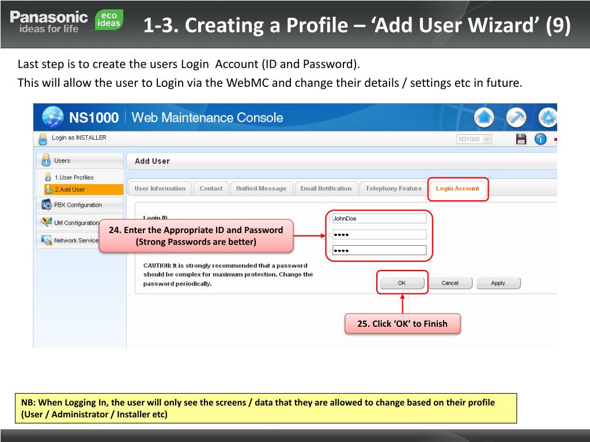The width and height of the screenshot is (590, 442).
Task: Switch to the User Information tab
Action: click(160, 188)
